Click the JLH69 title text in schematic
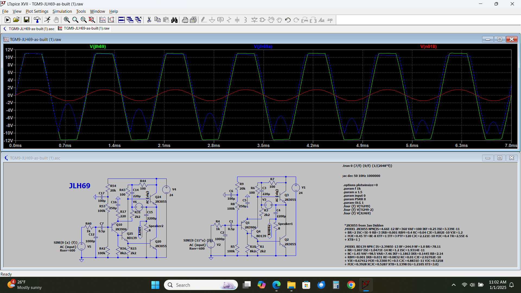The height and width of the screenshot is (293, 521). coord(80,186)
